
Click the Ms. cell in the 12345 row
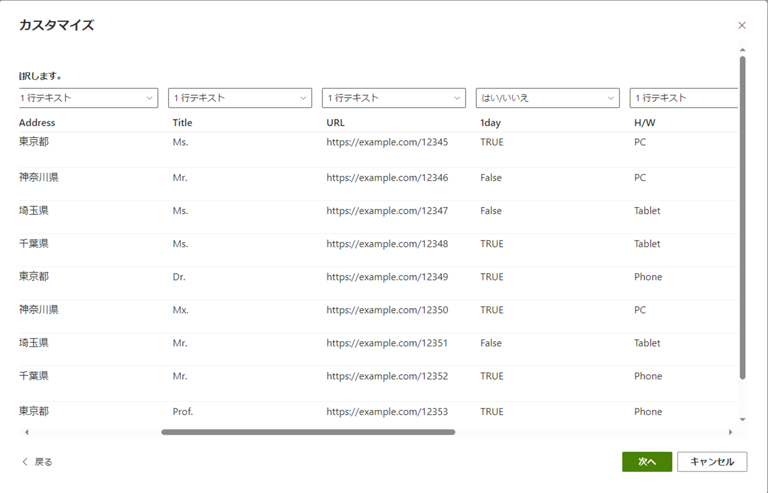tap(180, 142)
